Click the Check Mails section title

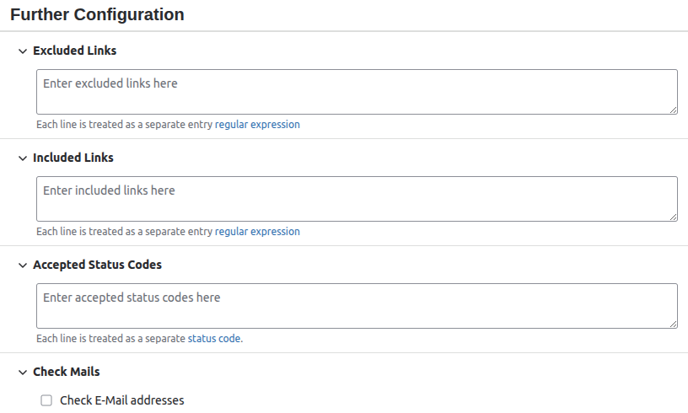66,372
